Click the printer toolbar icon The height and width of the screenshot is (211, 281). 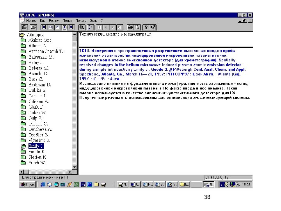click(x=130, y=27)
